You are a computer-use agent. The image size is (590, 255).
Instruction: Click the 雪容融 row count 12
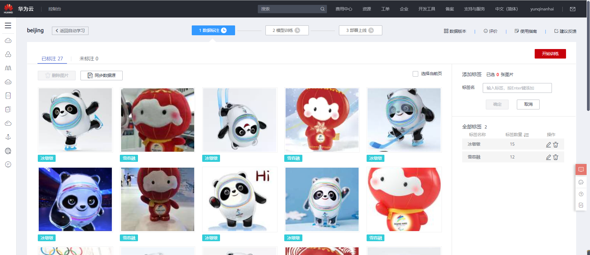pos(512,157)
